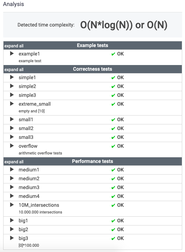The width and height of the screenshot is (185, 252).
Task: Expand the simple1 test row
Action: (12, 77)
